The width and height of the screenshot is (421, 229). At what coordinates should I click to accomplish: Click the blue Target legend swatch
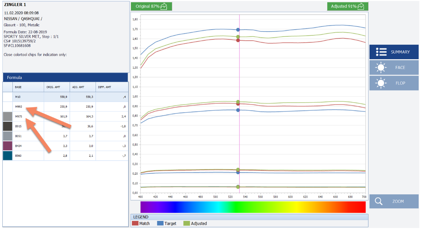click(160, 223)
